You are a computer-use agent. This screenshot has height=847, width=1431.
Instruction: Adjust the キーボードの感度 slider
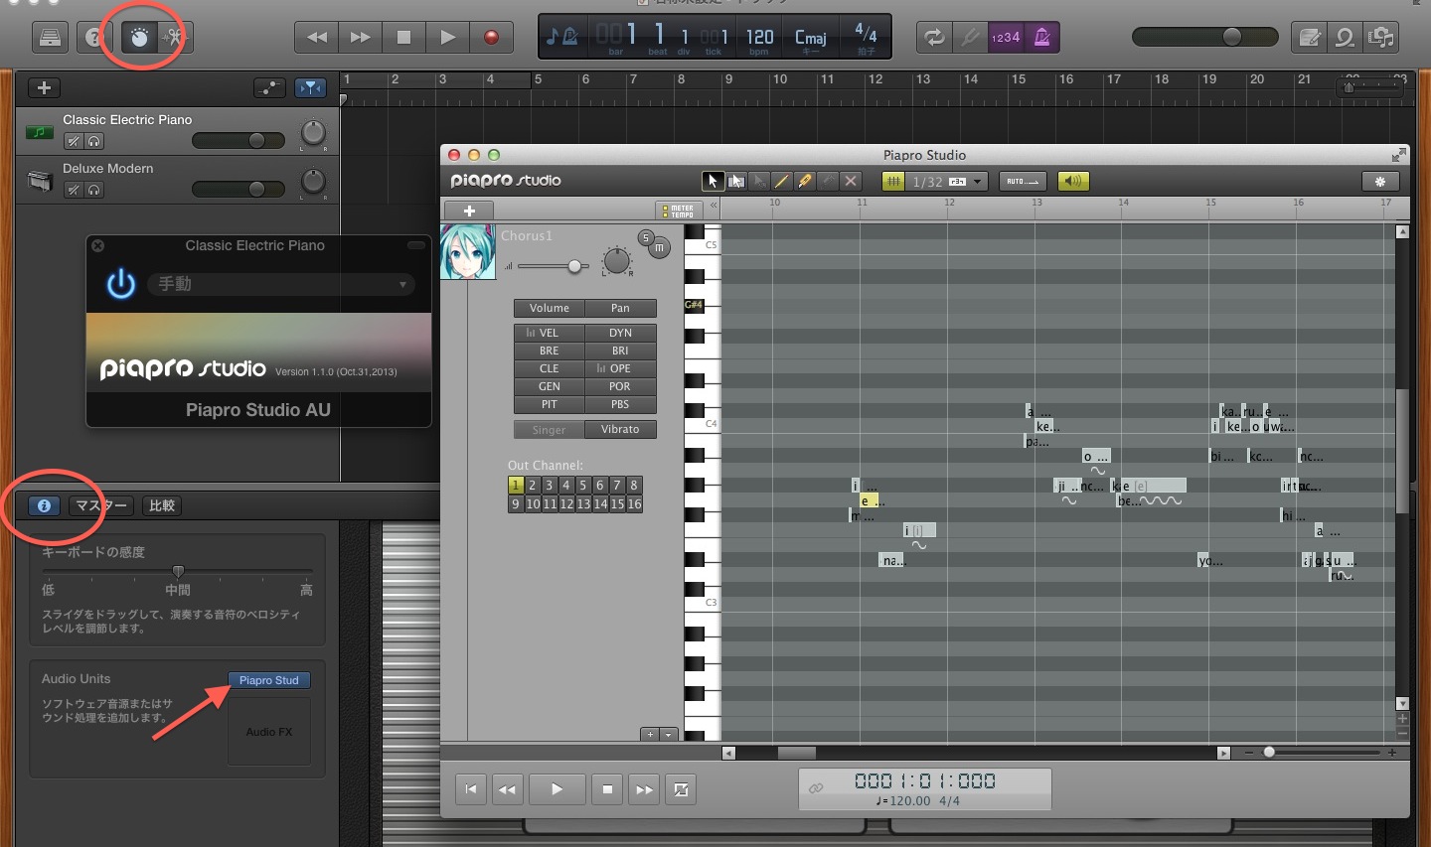pyautogui.click(x=178, y=571)
